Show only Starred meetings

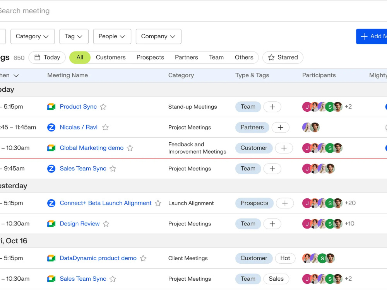[283, 58]
